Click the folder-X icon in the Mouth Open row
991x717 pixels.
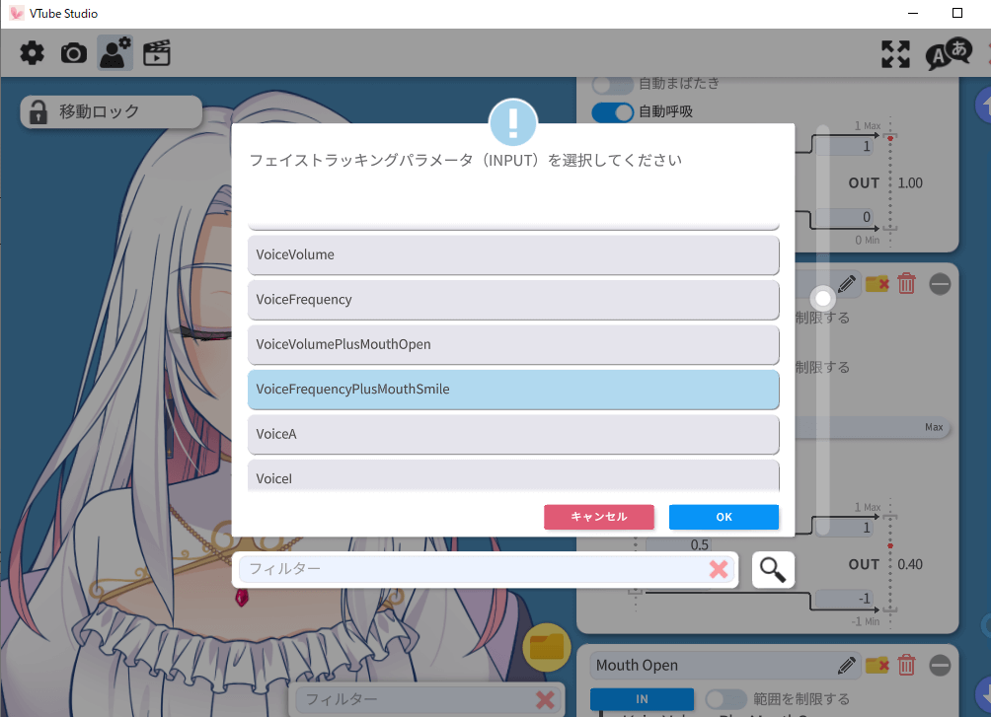(x=877, y=665)
